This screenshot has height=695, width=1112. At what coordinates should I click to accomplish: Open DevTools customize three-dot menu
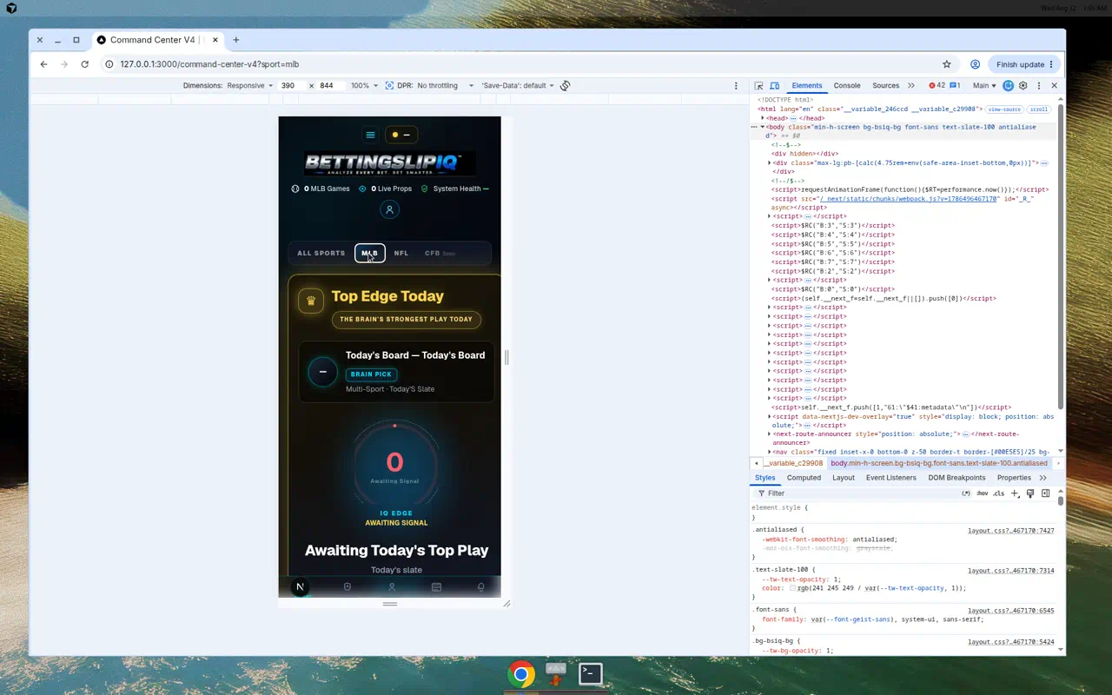click(x=1039, y=86)
